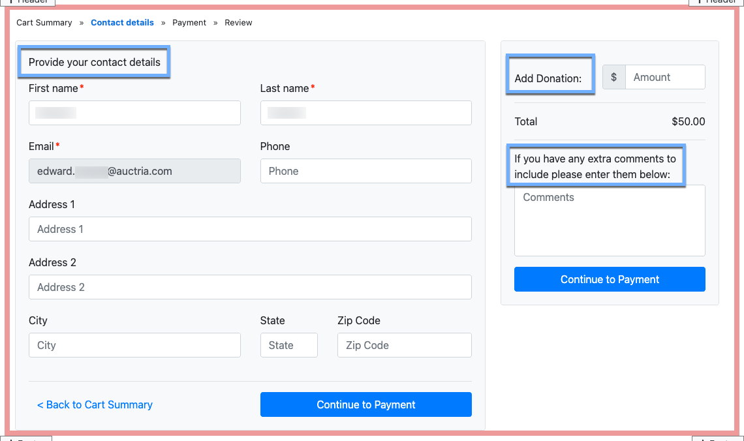Go back to Cart Summary link

click(95, 404)
